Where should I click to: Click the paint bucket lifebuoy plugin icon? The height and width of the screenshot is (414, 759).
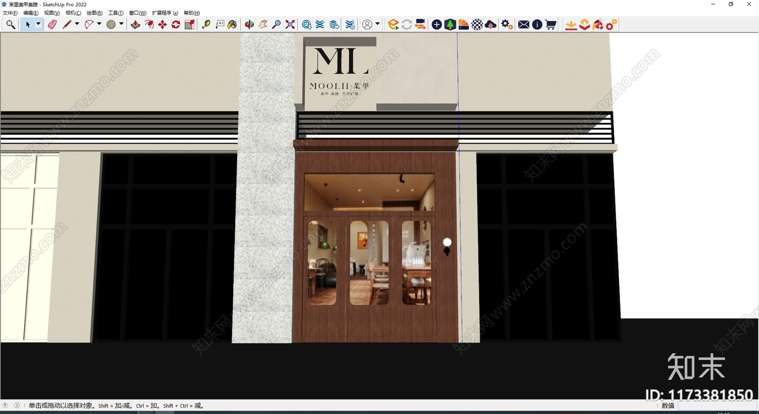[x=598, y=25]
